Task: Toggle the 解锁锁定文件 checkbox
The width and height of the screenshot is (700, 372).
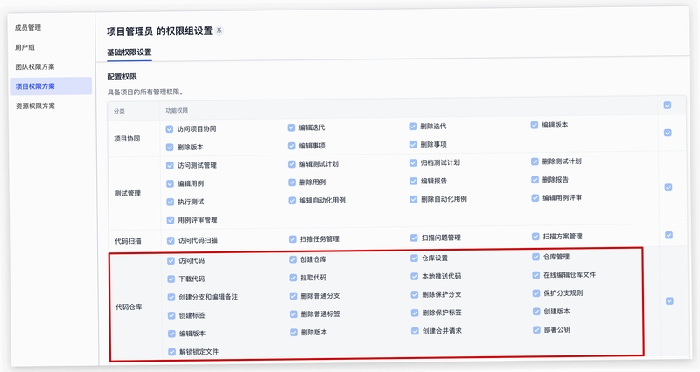Action: pyautogui.click(x=171, y=353)
